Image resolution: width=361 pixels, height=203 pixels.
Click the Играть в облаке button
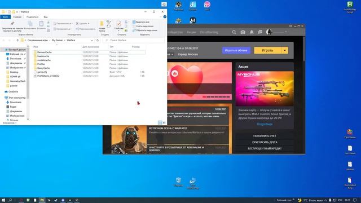(x=236, y=50)
